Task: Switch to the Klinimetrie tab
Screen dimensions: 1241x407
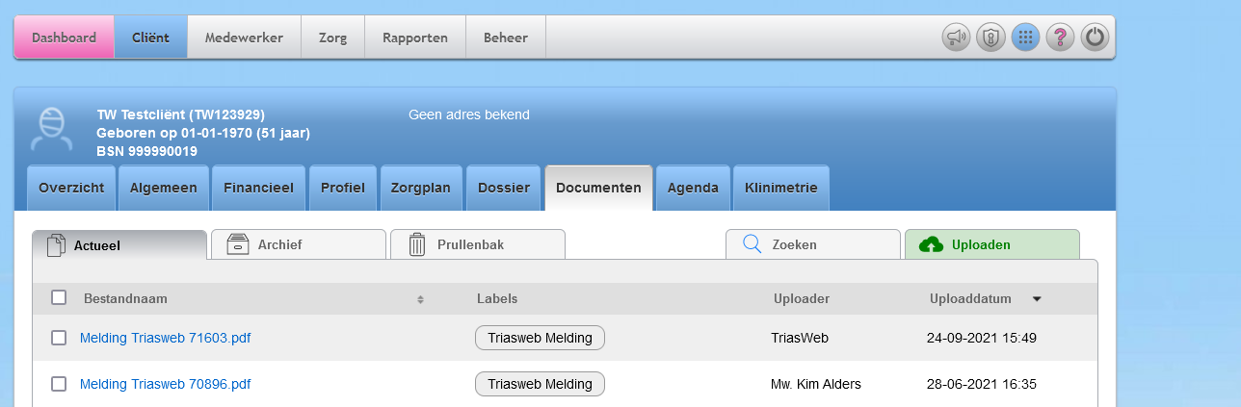Action: (780, 189)
